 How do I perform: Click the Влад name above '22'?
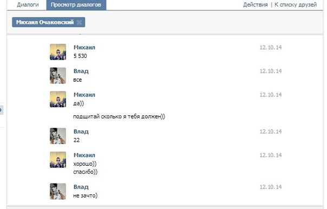click(x=81, y=132)
